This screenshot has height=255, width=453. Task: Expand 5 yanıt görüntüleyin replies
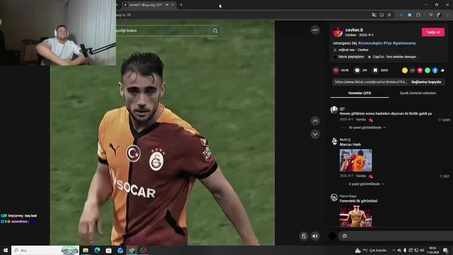(x=366, y=184)
